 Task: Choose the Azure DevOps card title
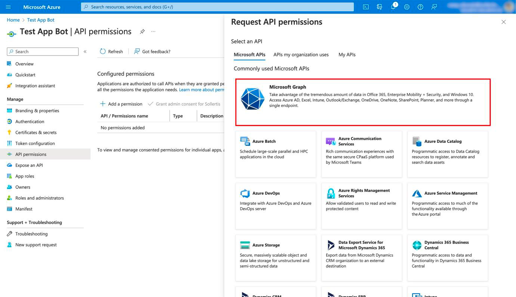coord(266,193)
